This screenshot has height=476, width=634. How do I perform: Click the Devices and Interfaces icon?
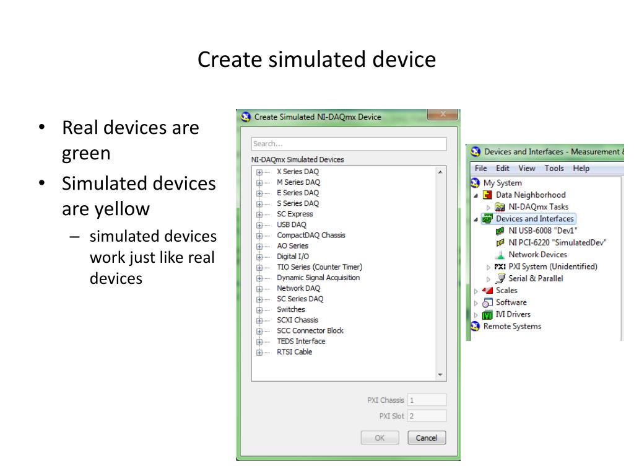point(488,219)
